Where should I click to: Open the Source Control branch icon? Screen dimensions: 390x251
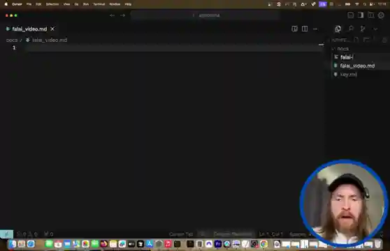pos(363,29)
